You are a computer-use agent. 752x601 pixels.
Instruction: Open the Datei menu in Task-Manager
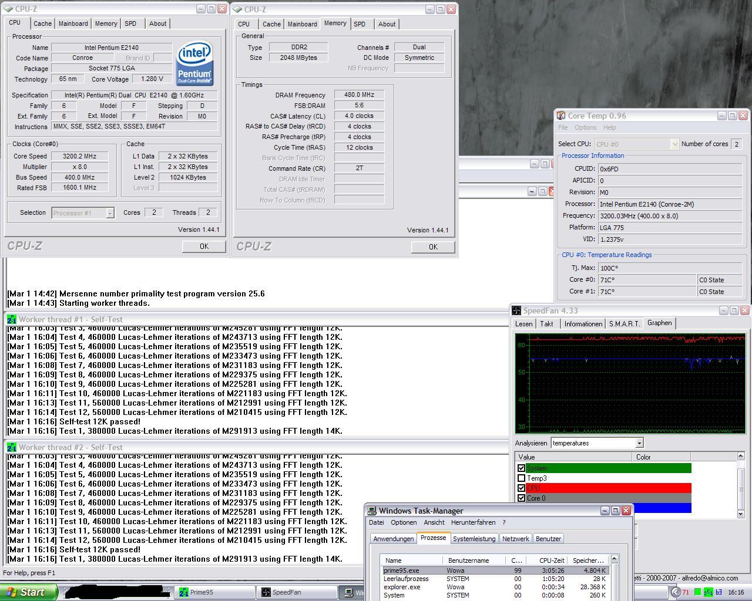pos(377,522)
